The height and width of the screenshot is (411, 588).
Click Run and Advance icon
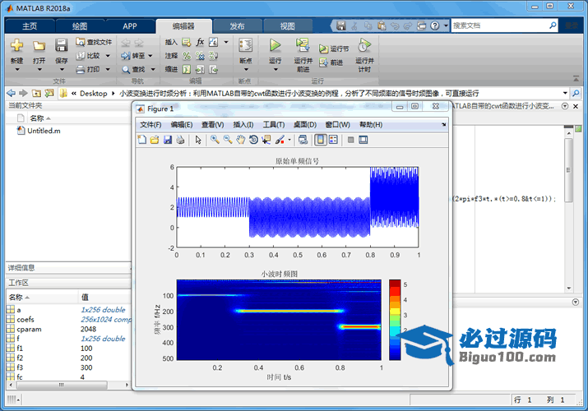pyautogui.click(x=303, y=45)
